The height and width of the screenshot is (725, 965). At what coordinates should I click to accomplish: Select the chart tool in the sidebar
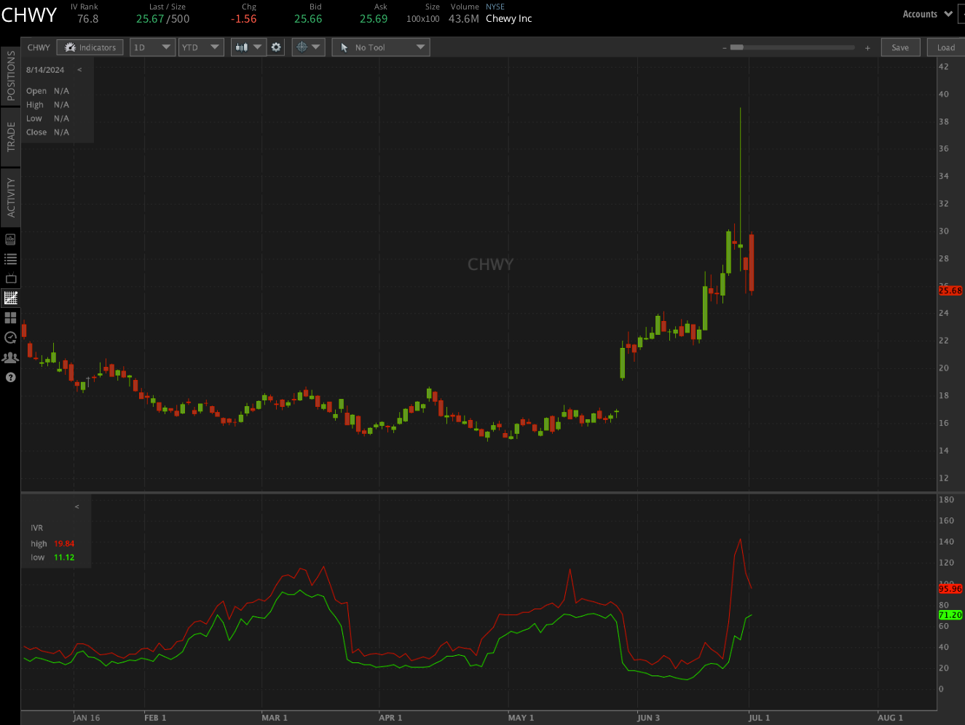point(10,298)
